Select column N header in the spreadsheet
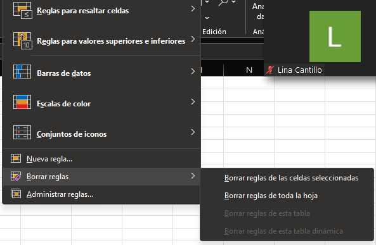Image resolution: width=376 pixels, height=245 pixels. tap(249, 70)
